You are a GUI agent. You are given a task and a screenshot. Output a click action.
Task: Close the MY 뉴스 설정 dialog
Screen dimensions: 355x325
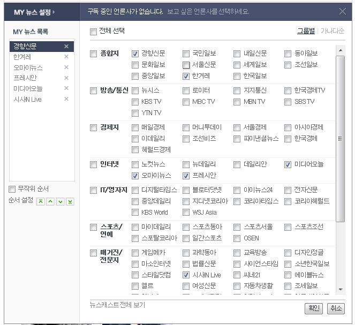343,11
